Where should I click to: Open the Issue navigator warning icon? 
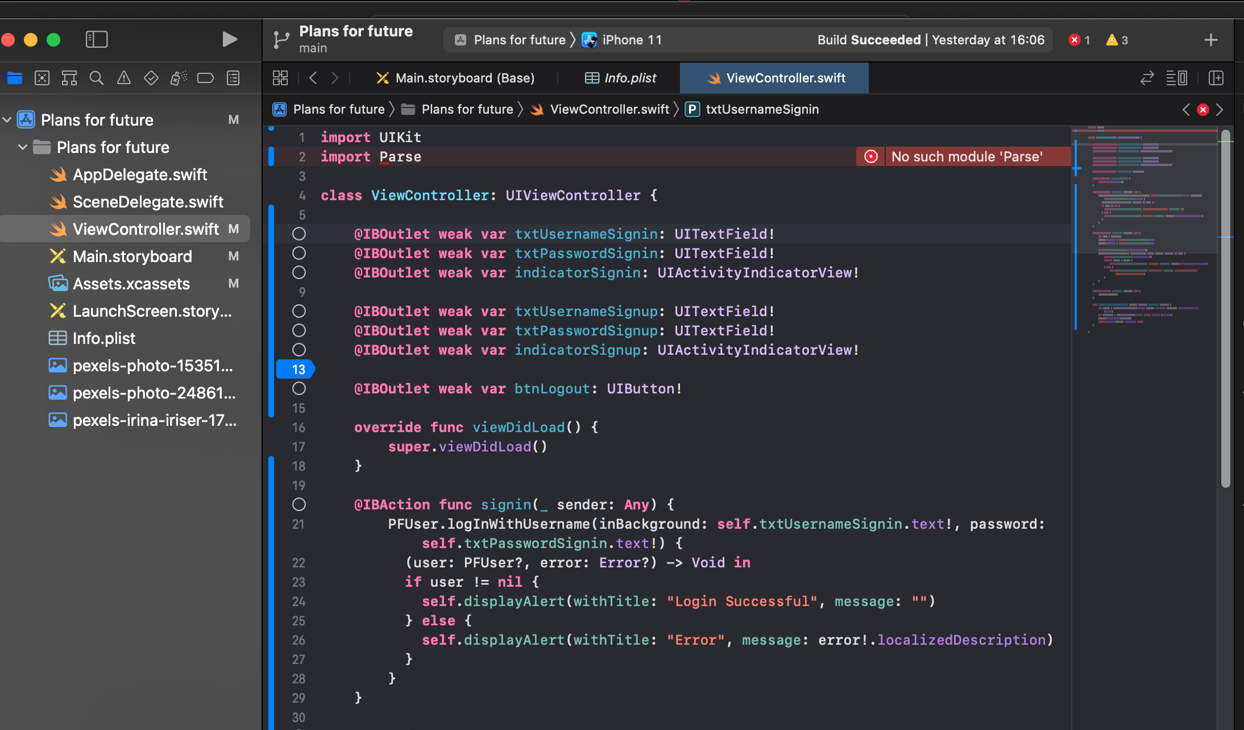(x=124, y=78)
